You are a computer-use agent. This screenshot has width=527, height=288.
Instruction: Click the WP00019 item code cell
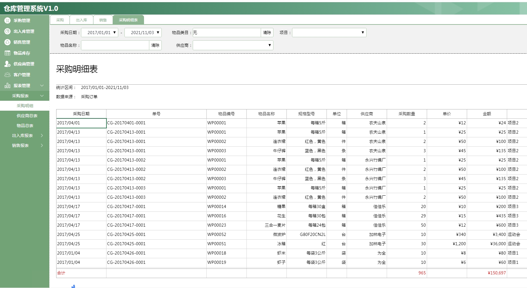tap(227, 263)
